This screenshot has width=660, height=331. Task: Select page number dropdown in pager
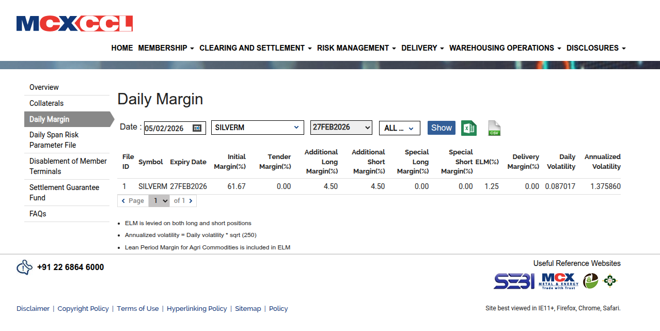[x=159, y=201]
